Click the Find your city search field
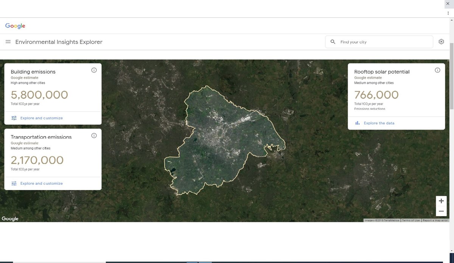The image size is (454, 263). (x=382, y=42)
